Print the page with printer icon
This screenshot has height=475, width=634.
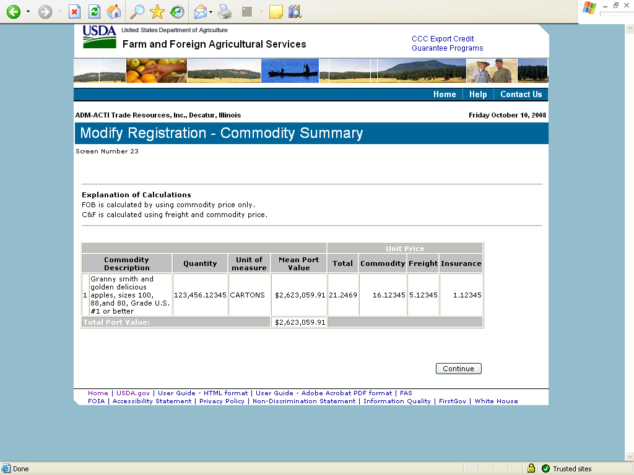click(x=225, y=12)
